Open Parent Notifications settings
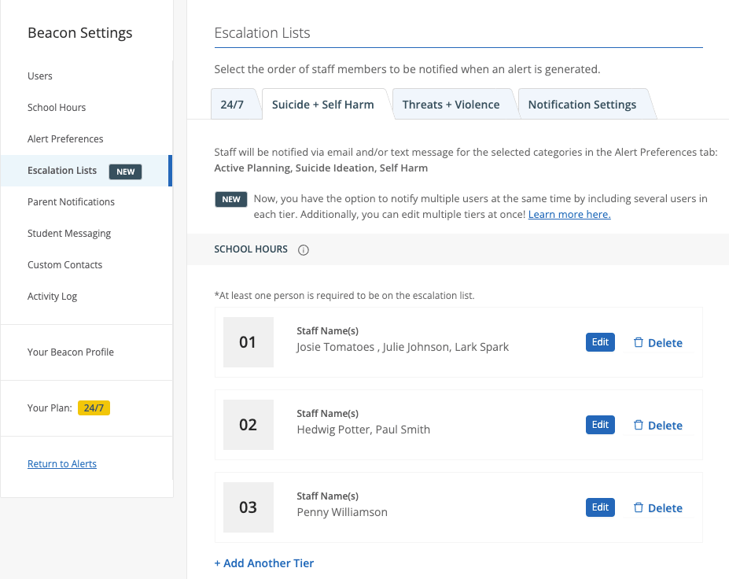The image size is (729, 579). click(71, 202)
